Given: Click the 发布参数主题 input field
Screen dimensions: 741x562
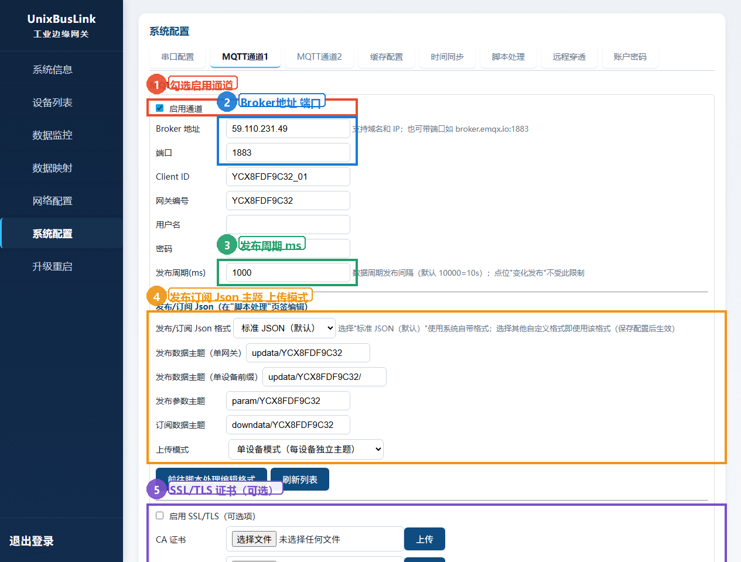Looking at the screenshot, I should (x=288, y=401).
